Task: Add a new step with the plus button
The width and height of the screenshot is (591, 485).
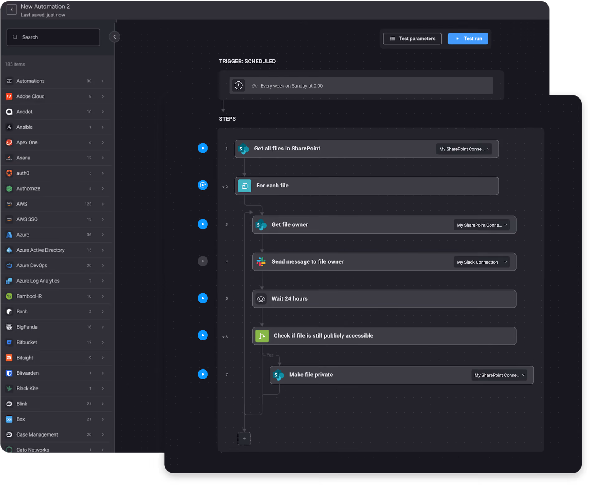Action: 244,439
